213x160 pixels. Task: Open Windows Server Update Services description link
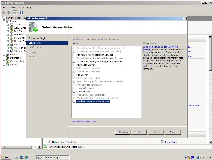coord(160,48)
